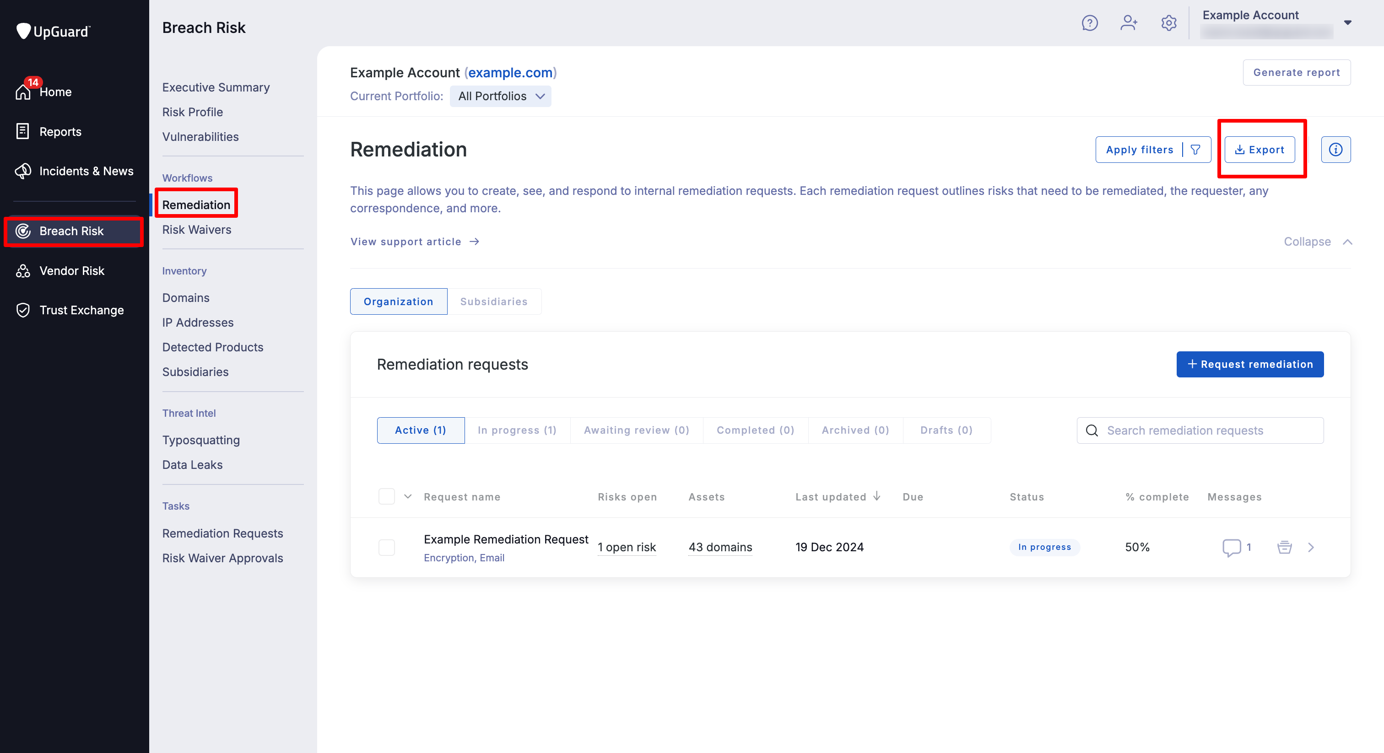This screenshot has height=753, width=1384.
Task: Click the UpGuard logo
Action: (53, 31)
